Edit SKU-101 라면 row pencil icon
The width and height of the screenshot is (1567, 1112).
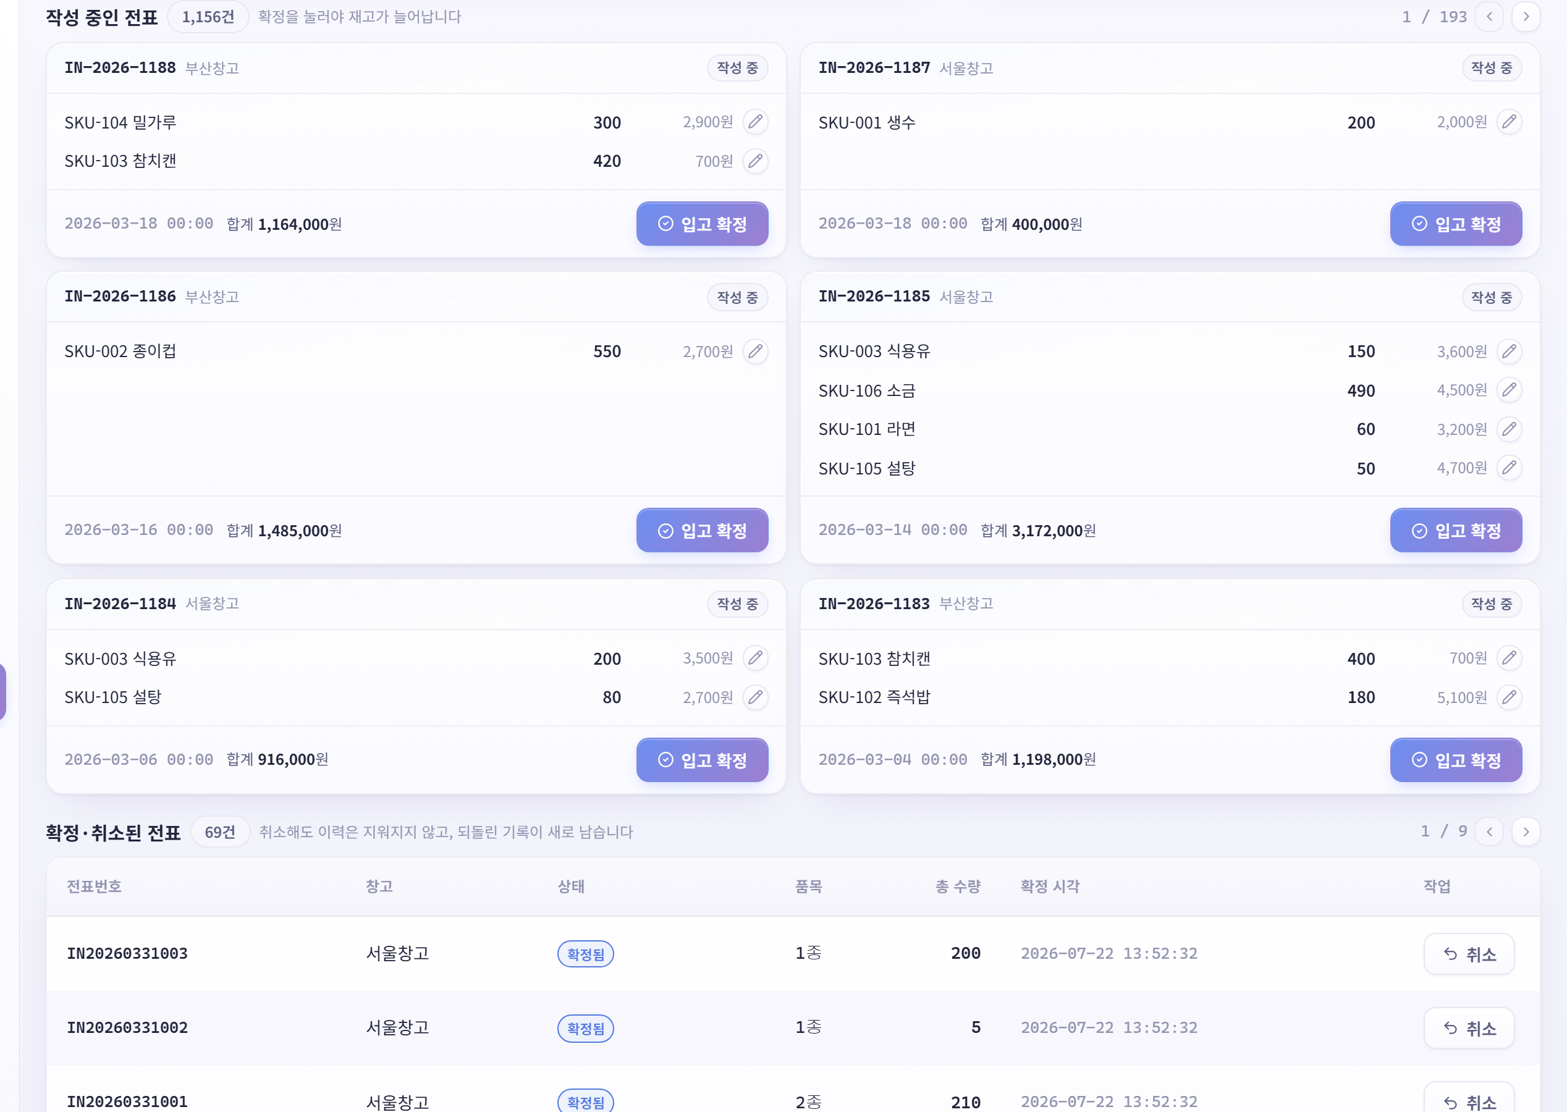(1510, 429)
